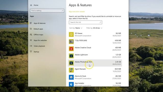This screenshot has width=163, height=92.
Task: Click the Apps for websites sidebar icon
Action: pos(31,40)
